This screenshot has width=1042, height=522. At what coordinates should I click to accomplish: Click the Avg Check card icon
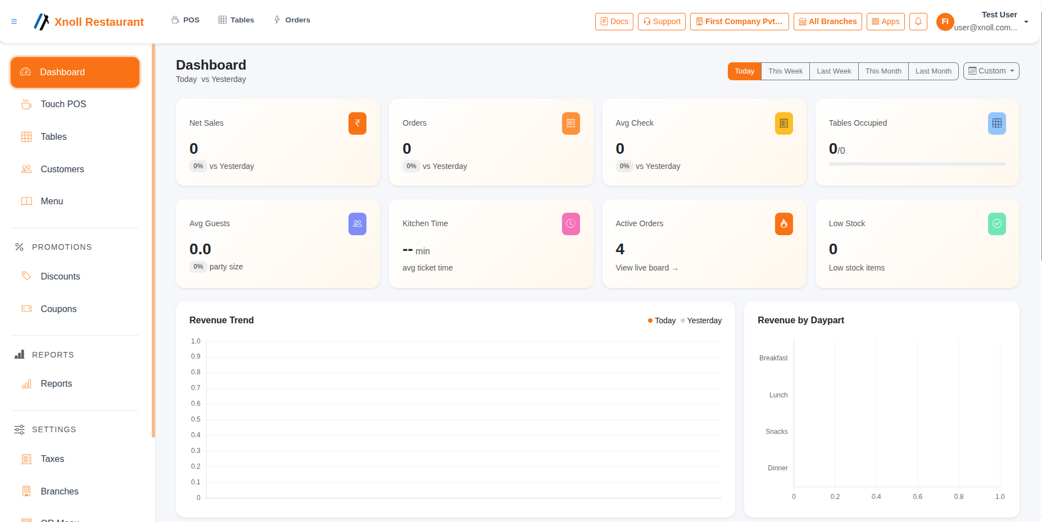click(x=783, y=123)
